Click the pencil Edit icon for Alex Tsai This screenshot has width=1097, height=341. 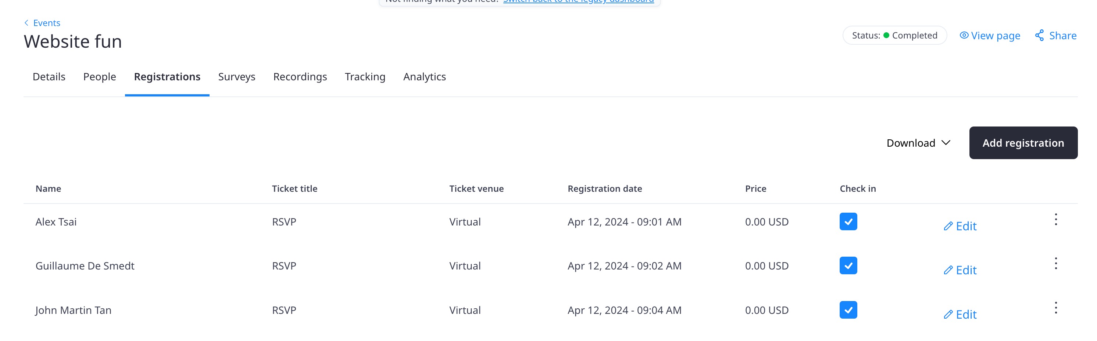(x=948, y=226)
